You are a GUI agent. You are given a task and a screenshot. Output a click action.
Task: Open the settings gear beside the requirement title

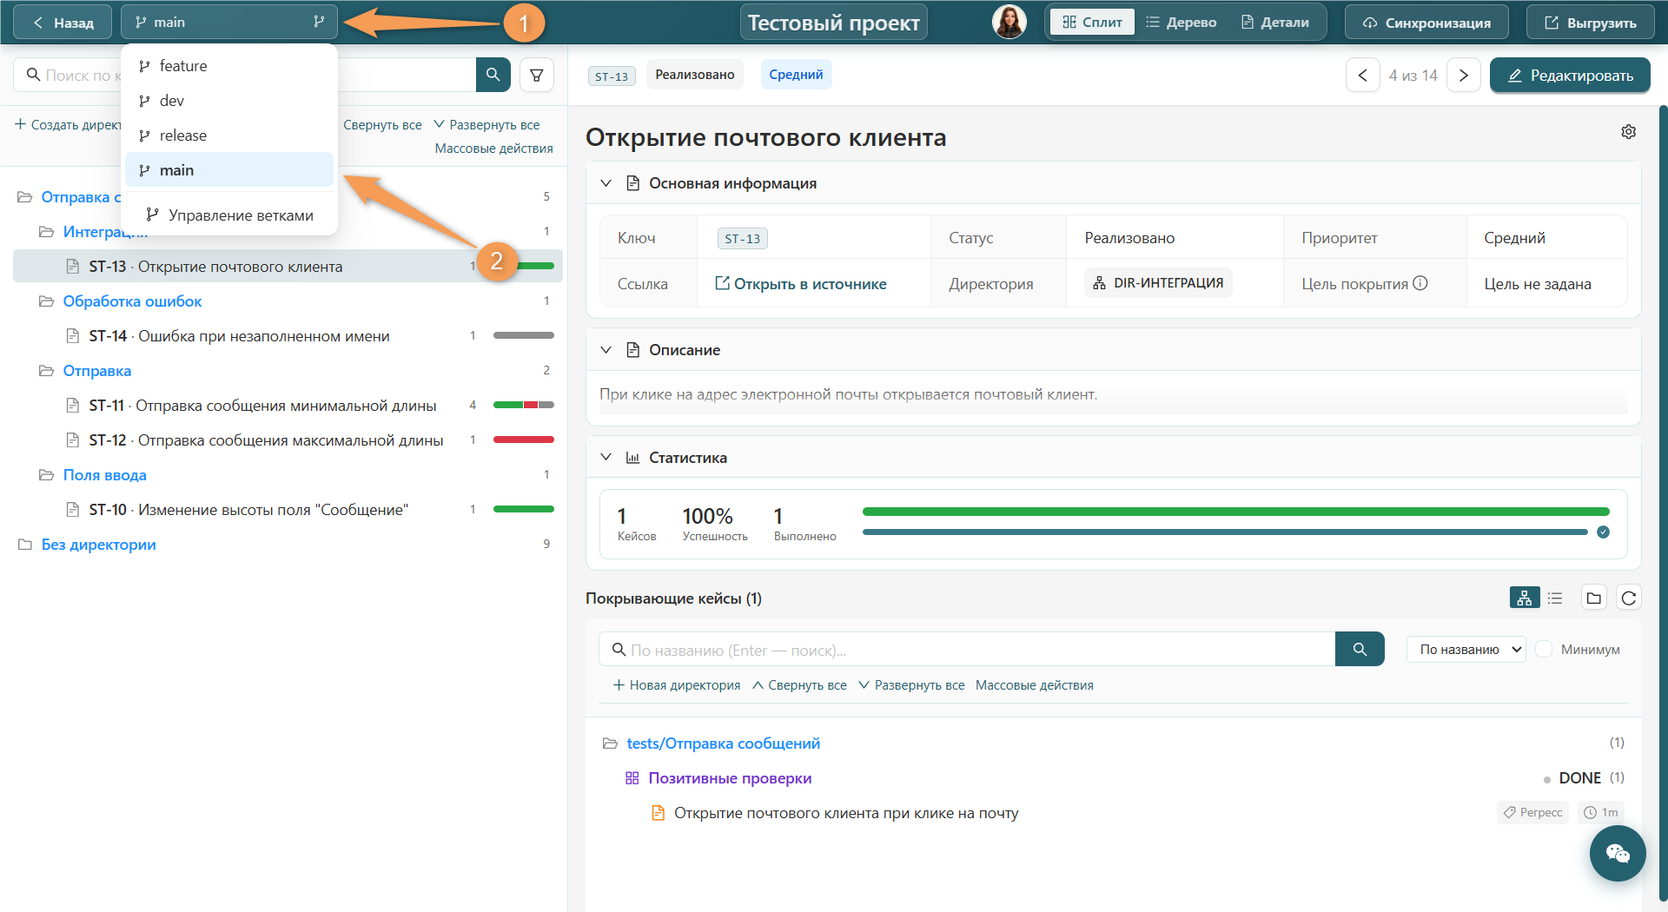1628,131
